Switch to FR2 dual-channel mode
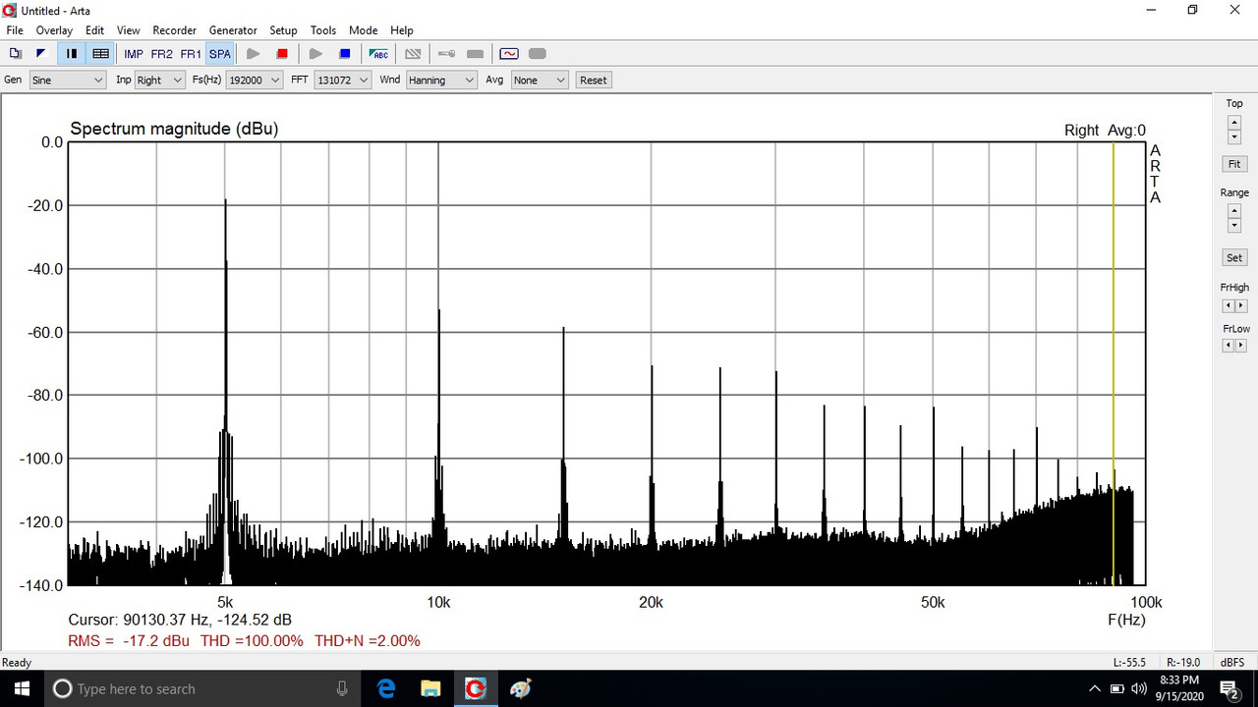This screenshot has width=1258, height=707. tap(162, 54)
